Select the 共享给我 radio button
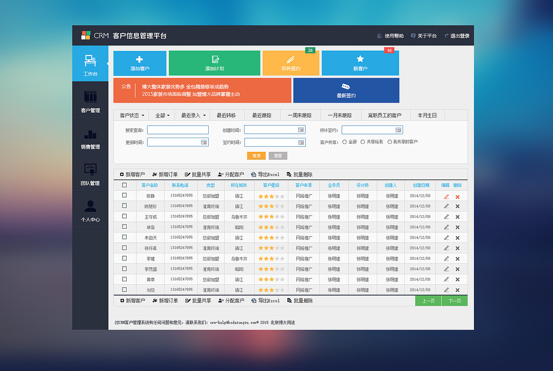Image resolution: width=553 pixels, height=371 pixels. (x=362, y=141)
